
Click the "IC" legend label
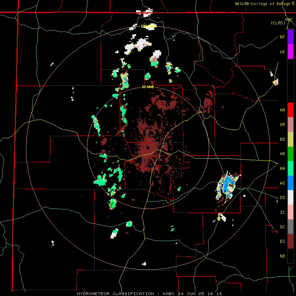(282, 212)
